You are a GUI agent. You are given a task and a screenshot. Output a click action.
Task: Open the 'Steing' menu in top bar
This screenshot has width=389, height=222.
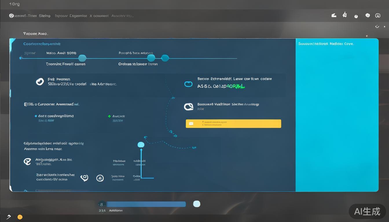click(44, 16)
